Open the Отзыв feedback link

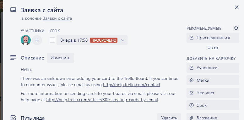point(213,47)
